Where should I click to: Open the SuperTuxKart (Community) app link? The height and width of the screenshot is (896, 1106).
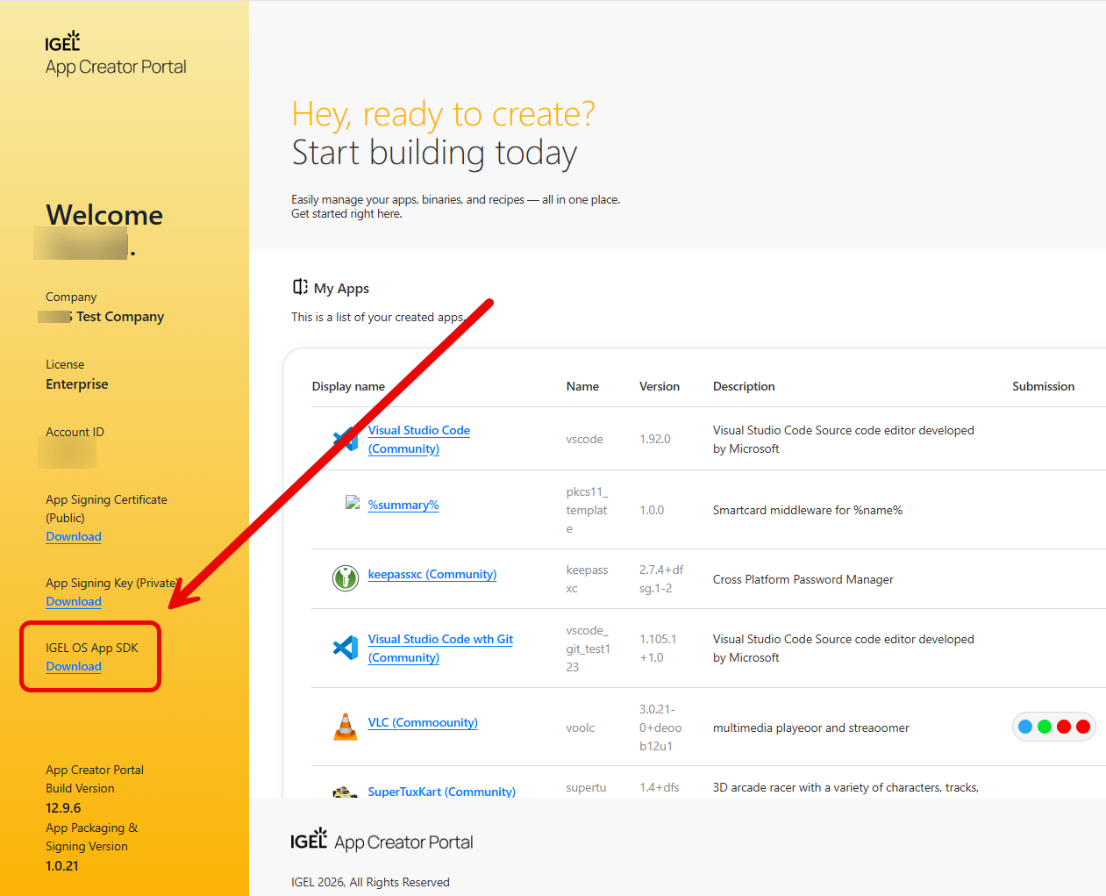click(441, 792)
